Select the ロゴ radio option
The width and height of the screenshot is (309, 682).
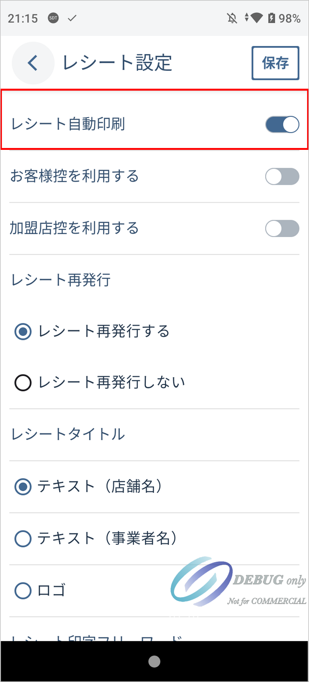click(x=23, y=591)
